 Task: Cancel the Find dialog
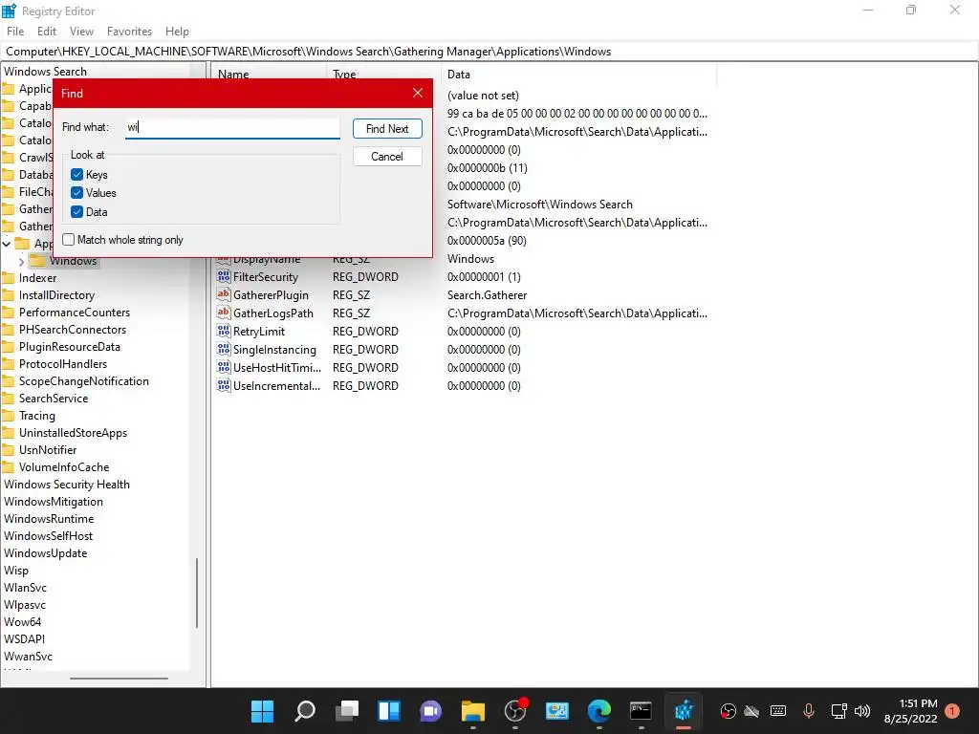pyautogui.click(x=387, y=156)
